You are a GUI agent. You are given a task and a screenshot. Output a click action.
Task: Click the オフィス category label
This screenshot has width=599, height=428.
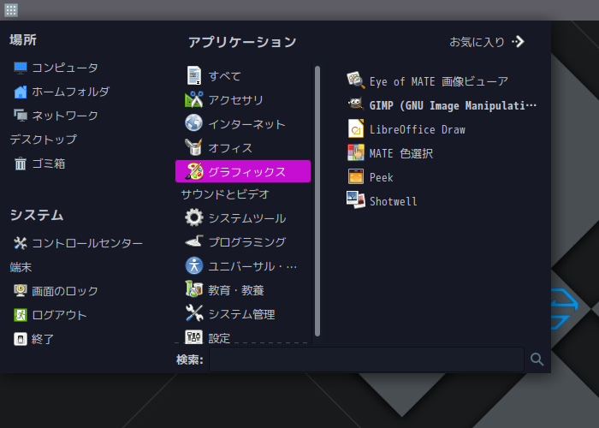coord(230,148)
